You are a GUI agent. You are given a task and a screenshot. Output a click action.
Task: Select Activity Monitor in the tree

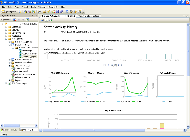22,68
